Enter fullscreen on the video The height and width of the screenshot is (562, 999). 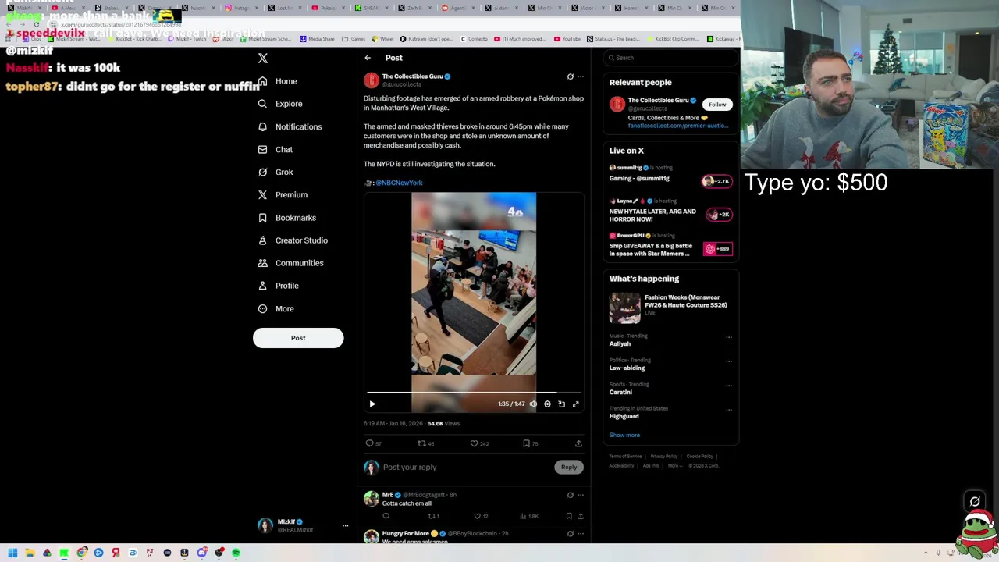click(x=575, y=404)
